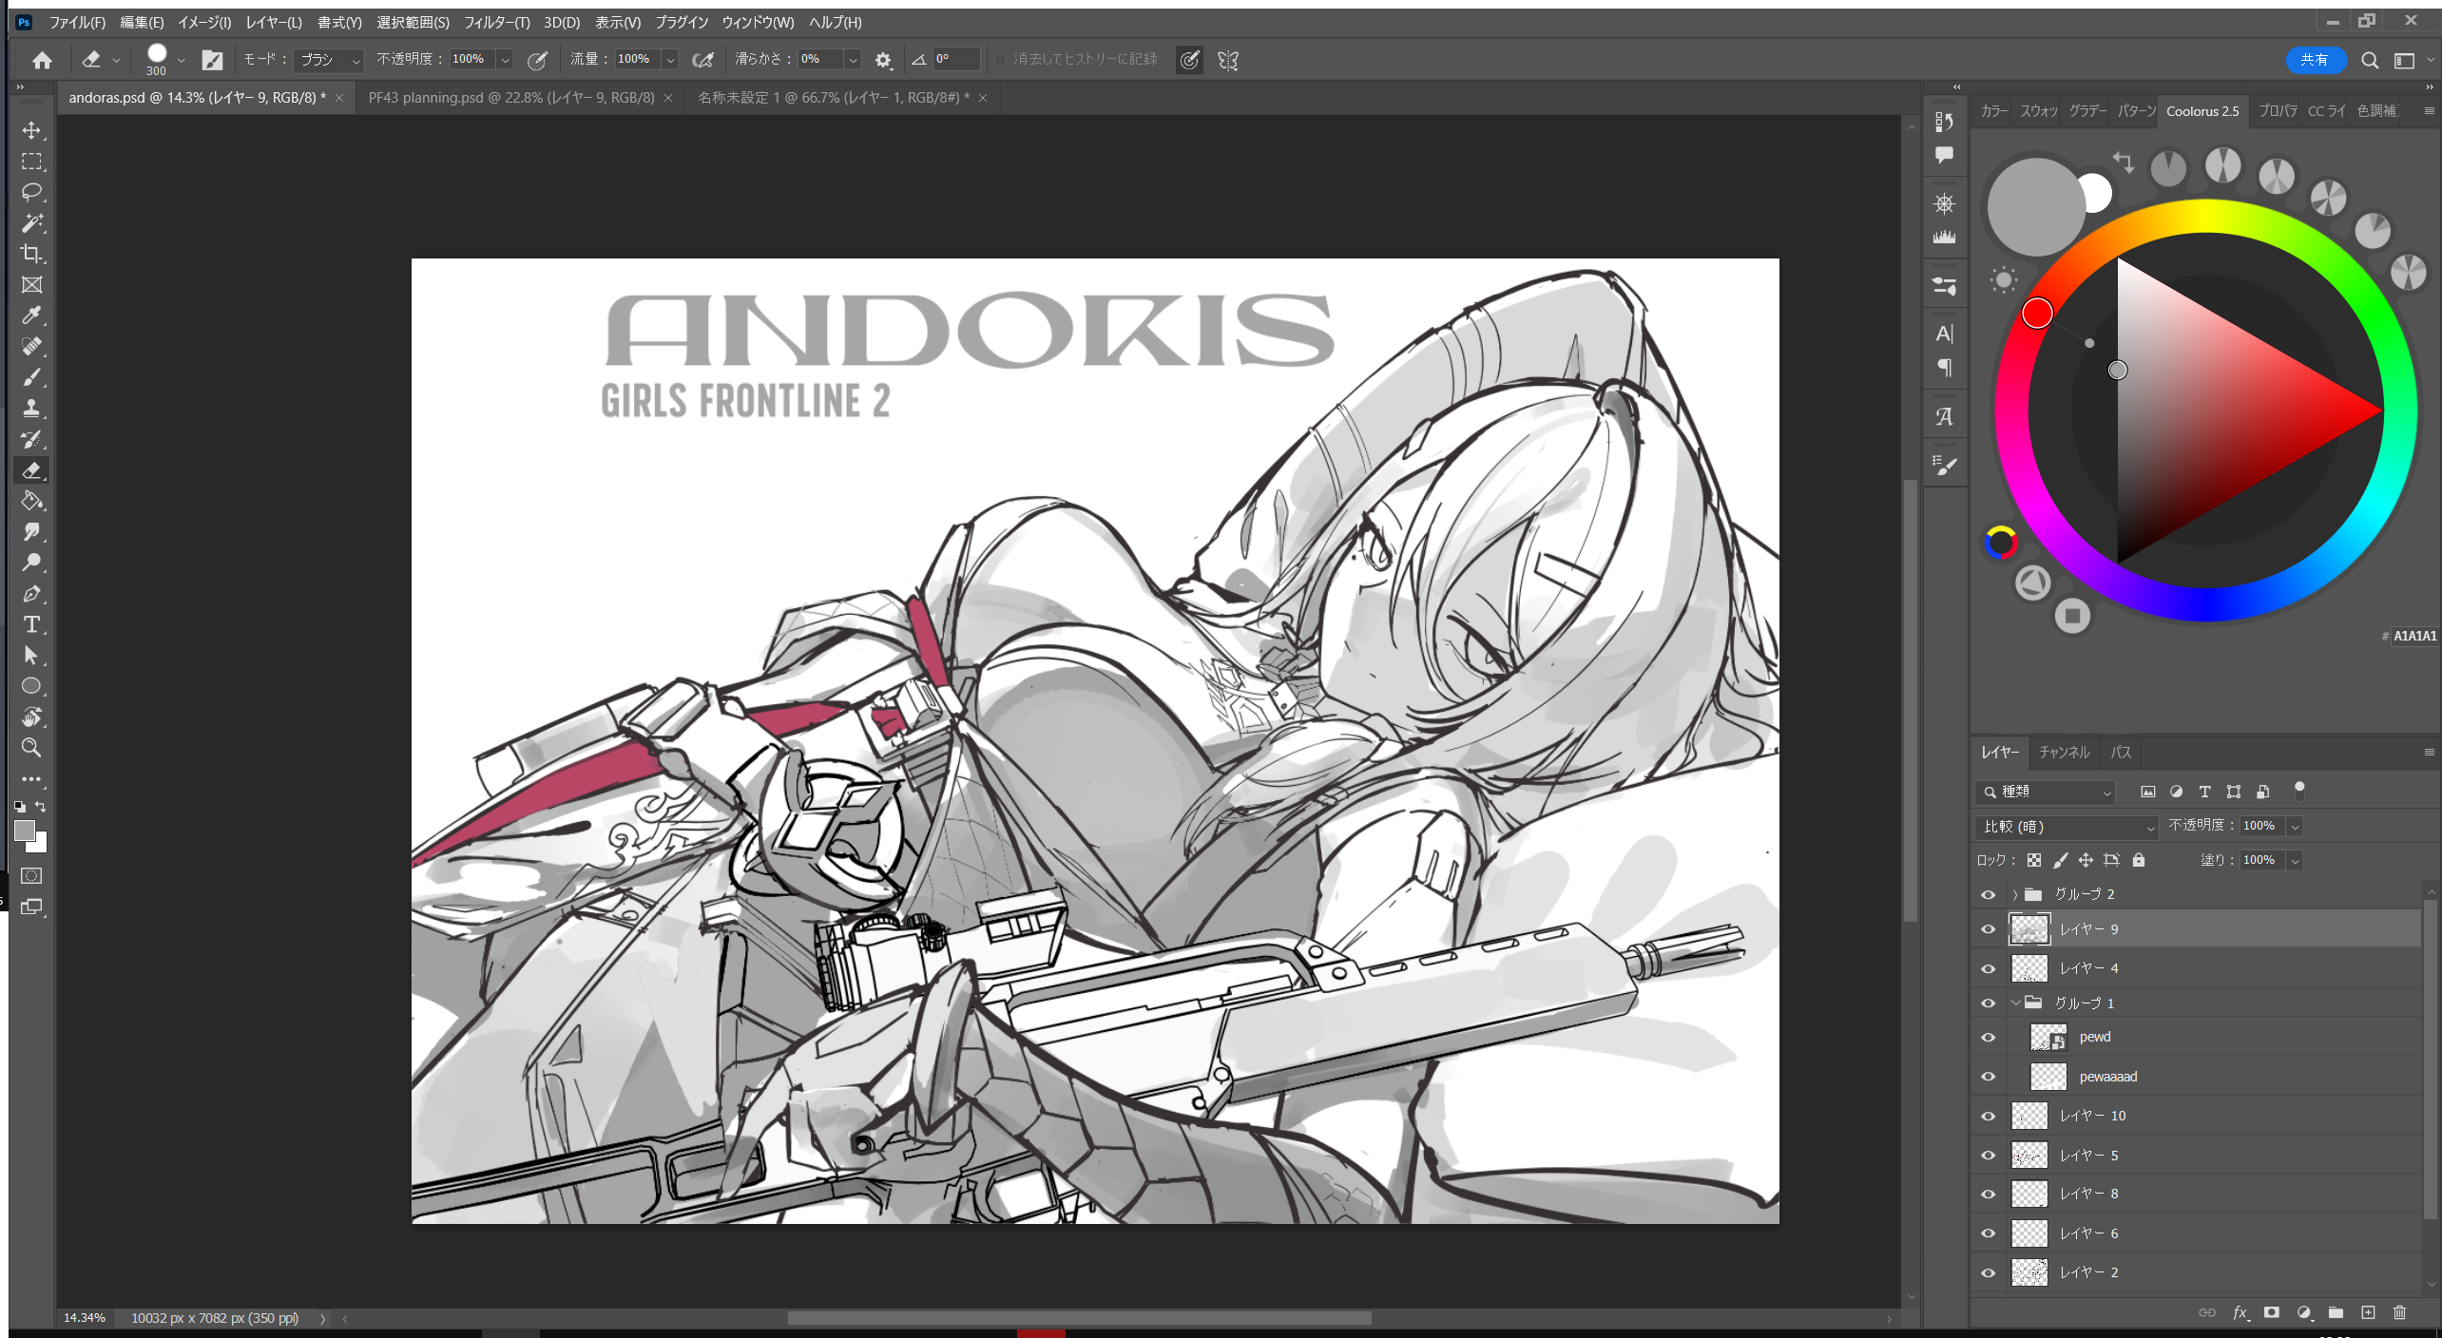This screenshot has height=1338, width=2442.
Task: Switch to the スウォッチ panel tab
Action: click(2038, 111)
